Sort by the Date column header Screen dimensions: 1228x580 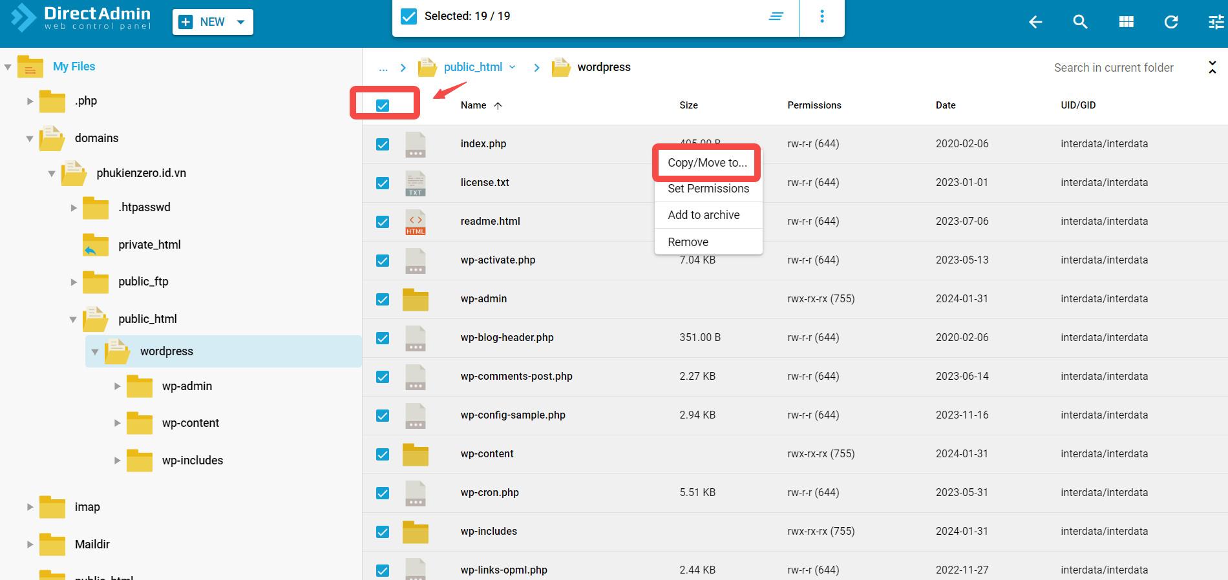tap(946, 105)
